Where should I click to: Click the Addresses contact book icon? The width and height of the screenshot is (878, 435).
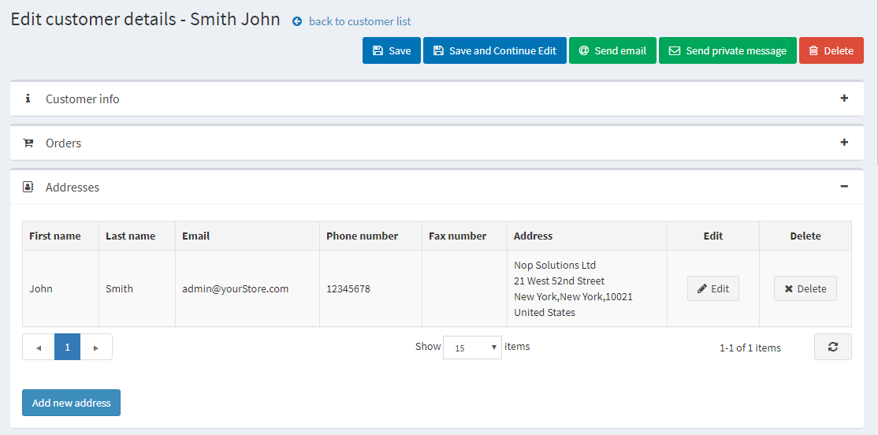point(28,187)
